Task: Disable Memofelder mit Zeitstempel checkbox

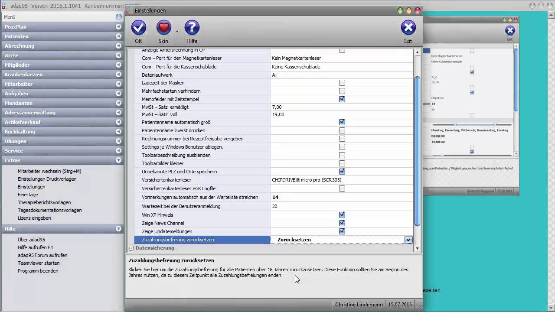Action: click(x=342, y=99)
